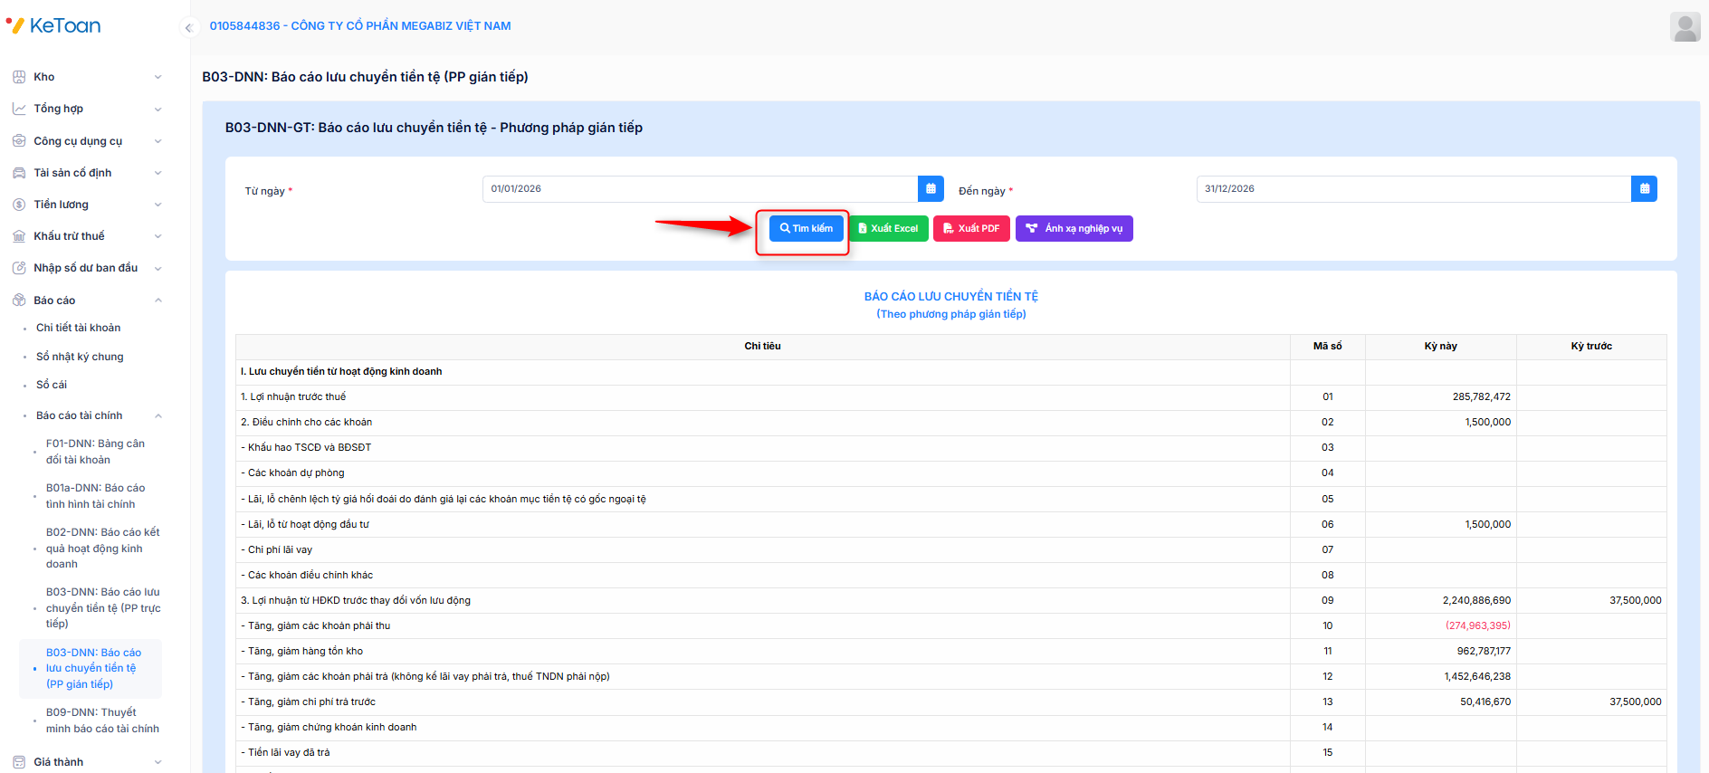Image resolution: width=1709 pixels, height=773 pixels.
Task: Click row '- Tăng, giảm hàng tồn kho'
Action: [x=951, y=652]
